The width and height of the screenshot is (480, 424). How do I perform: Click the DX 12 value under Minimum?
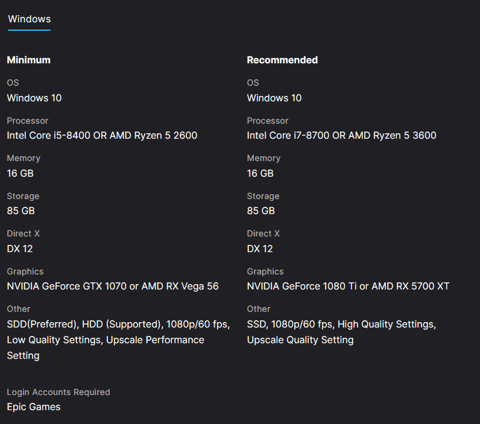(x=19, y=249)
